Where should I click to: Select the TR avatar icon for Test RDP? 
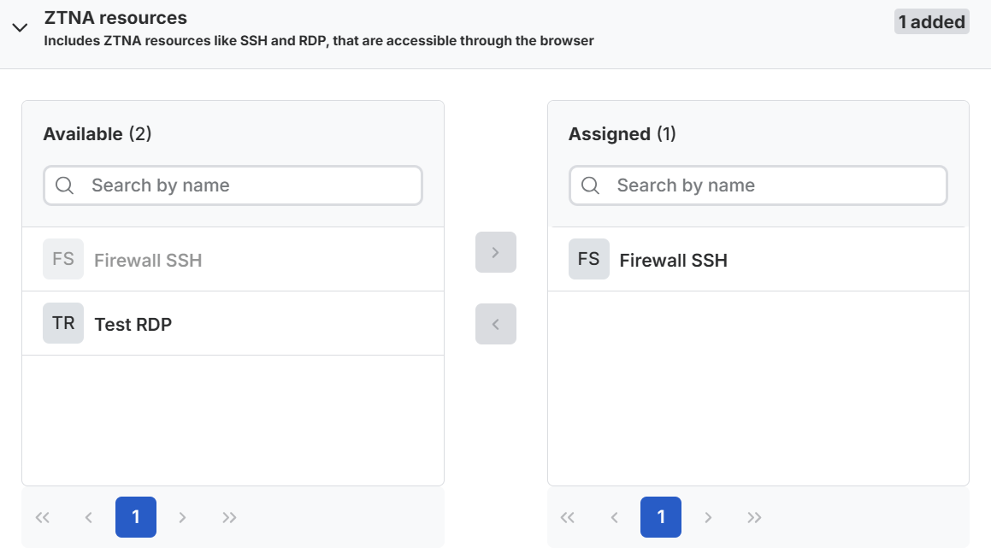pos(62,323)
